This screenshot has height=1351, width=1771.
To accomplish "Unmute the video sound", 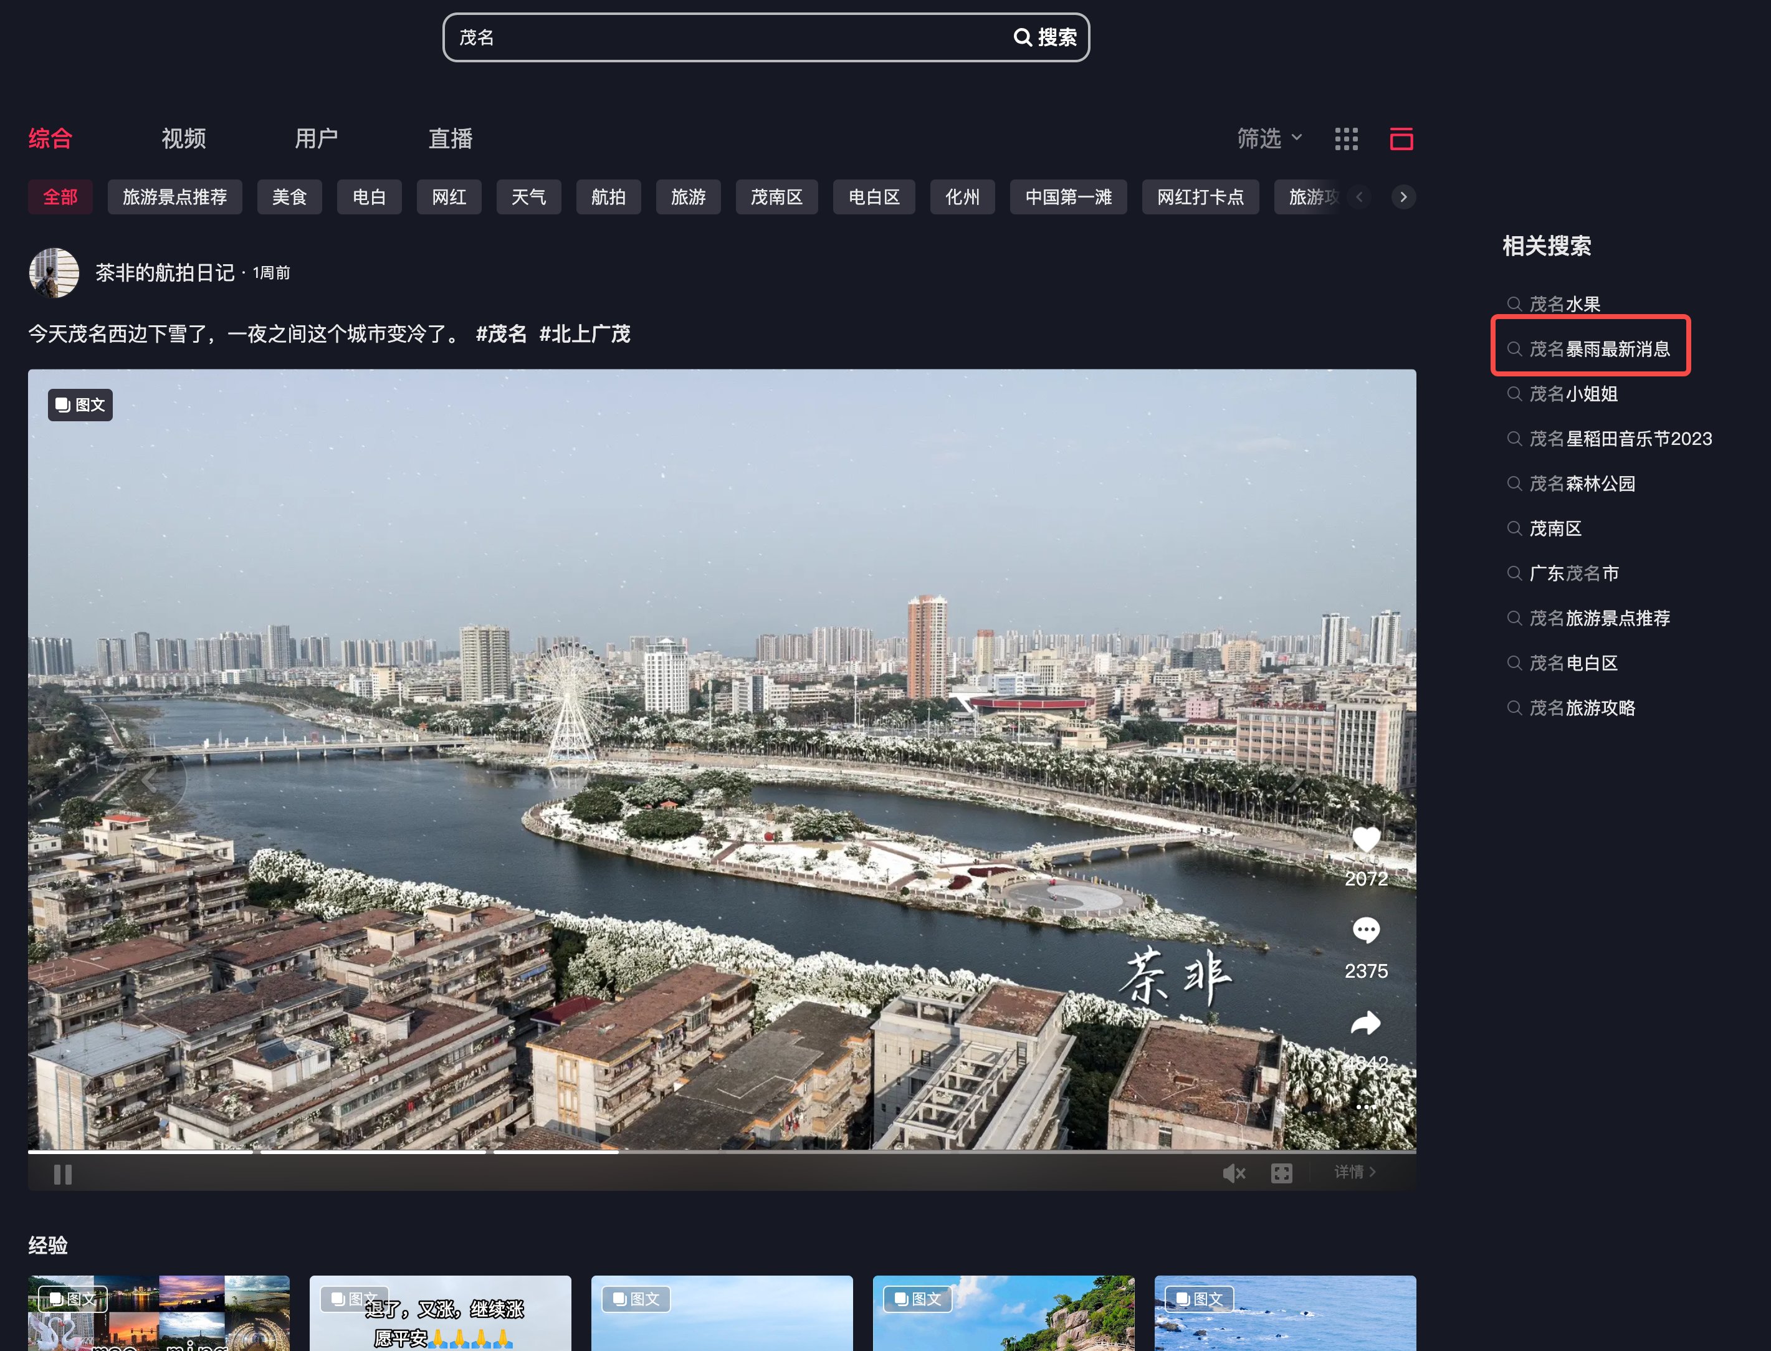I will click(x=1233, y=1173).
